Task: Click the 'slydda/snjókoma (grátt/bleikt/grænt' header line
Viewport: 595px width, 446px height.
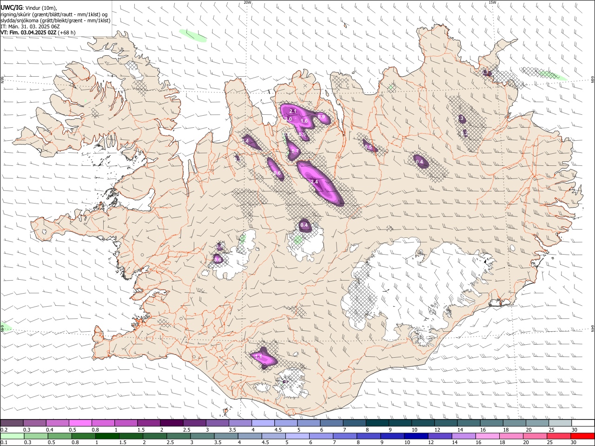Action: 55,20
